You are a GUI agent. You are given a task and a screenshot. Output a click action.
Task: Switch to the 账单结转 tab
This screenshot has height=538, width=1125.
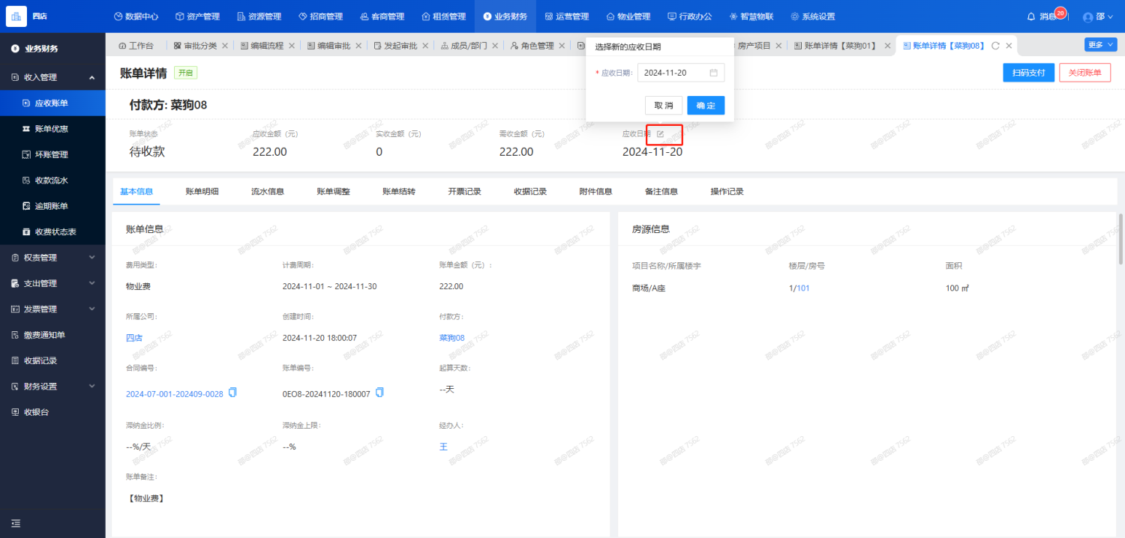point(399,191)
